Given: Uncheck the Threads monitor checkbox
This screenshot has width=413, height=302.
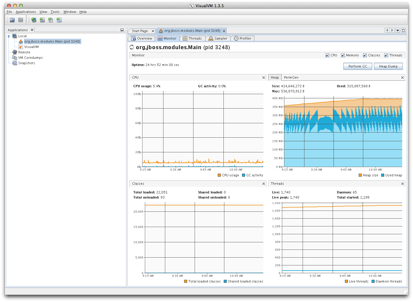Looking at the screenshot, I should (x=386, y=55).
